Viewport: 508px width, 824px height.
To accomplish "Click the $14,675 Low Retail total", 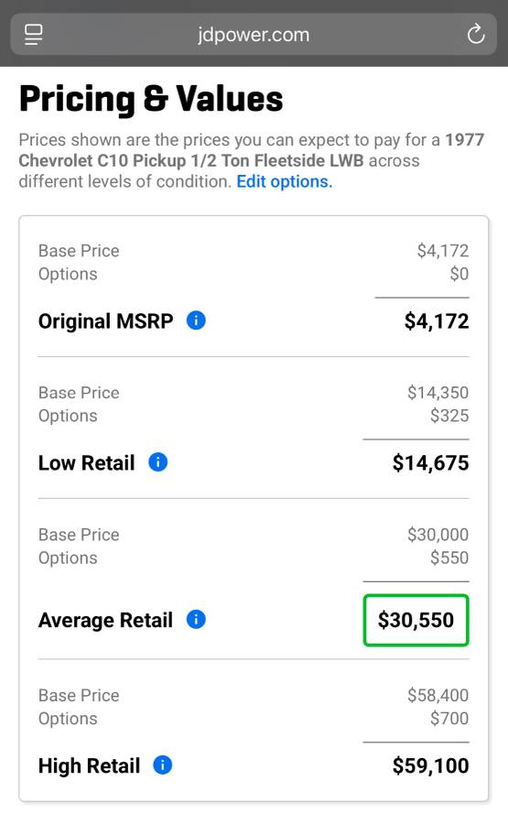I will pyautogui.click(x=430, y=463).
